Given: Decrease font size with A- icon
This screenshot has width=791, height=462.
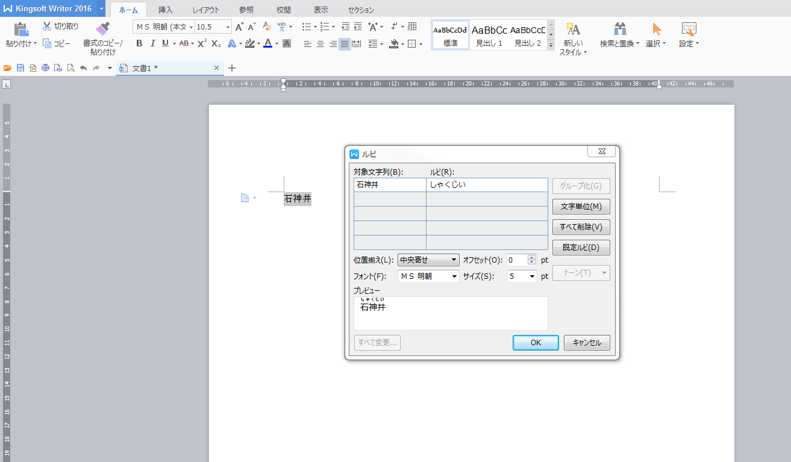Looking at the screenshot, I should click(252, 27).
